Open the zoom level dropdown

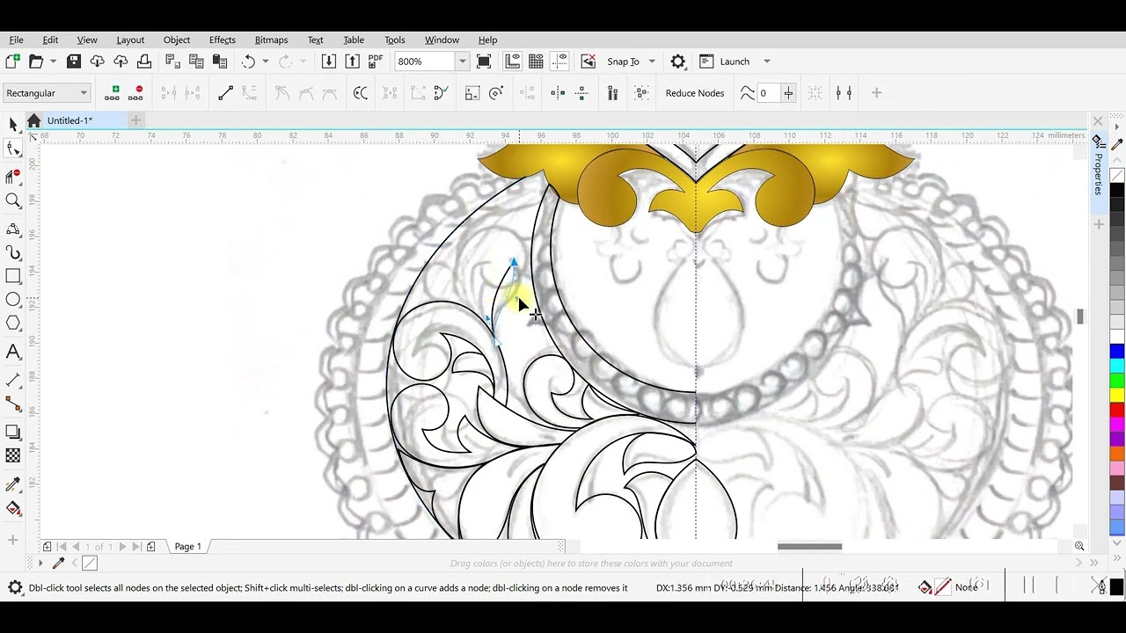tap(462, 62)
